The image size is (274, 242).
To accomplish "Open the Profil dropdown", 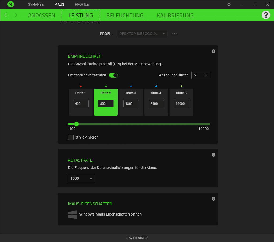I will coord(142,34).
